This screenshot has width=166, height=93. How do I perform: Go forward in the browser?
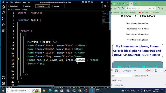[115, 8]
